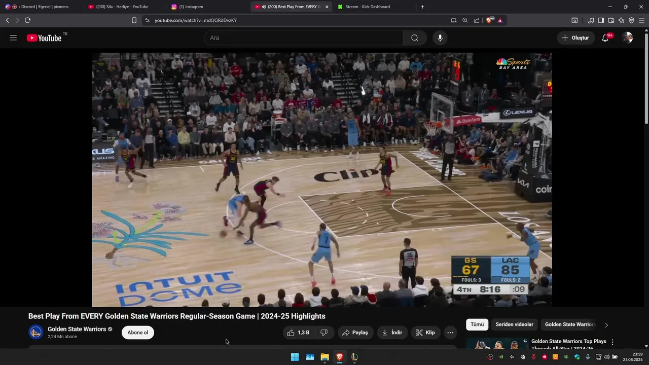Open the Brave VPN shield icon
Image resolution: width=649 pixels, height=365 pixels.
click(631, 20)
